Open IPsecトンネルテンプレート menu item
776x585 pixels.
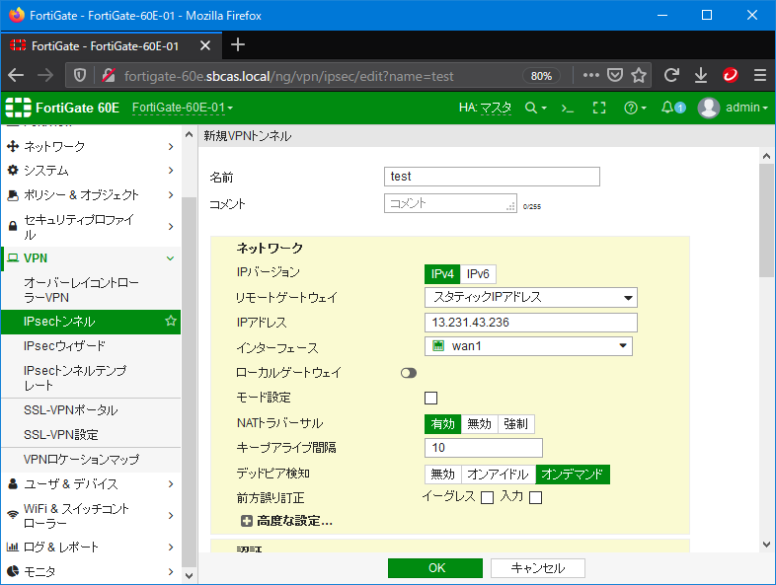(91, 378)
